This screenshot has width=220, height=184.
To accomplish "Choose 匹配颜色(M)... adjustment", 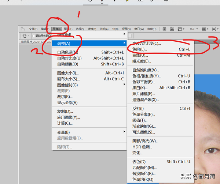I will pyautogui.click(x=161, y=168).
